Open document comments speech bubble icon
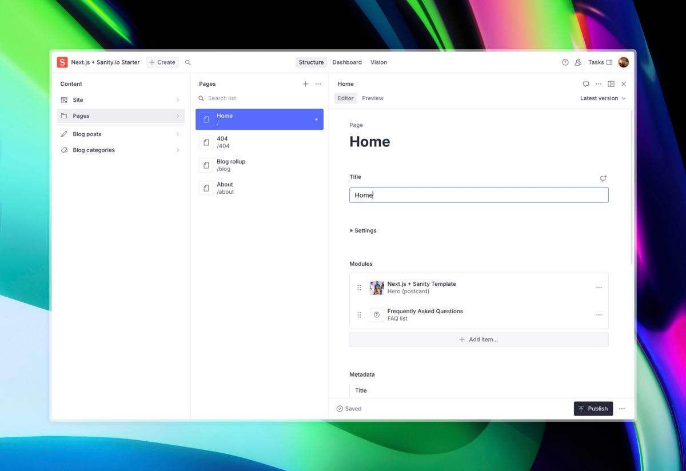 coord(586,84)
